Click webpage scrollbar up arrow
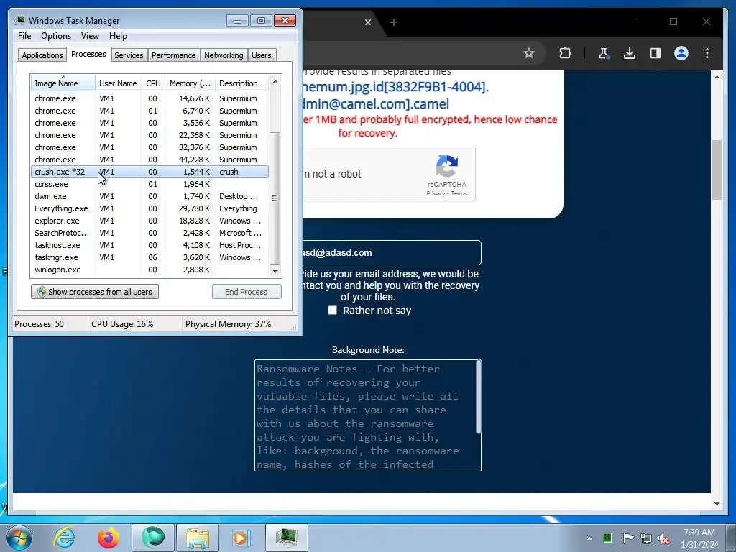Viewport: 736px width, 552px height. [x=717, y=76]
